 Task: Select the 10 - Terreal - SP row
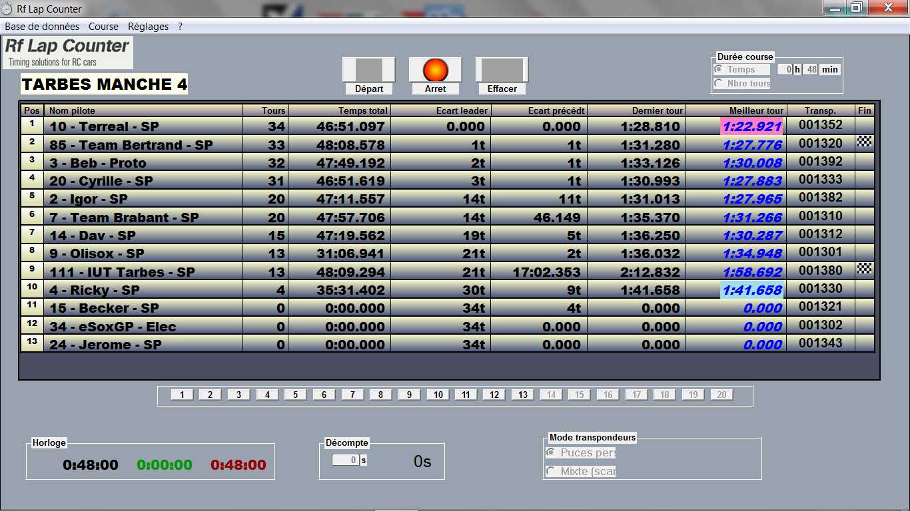tap(143, 126)
